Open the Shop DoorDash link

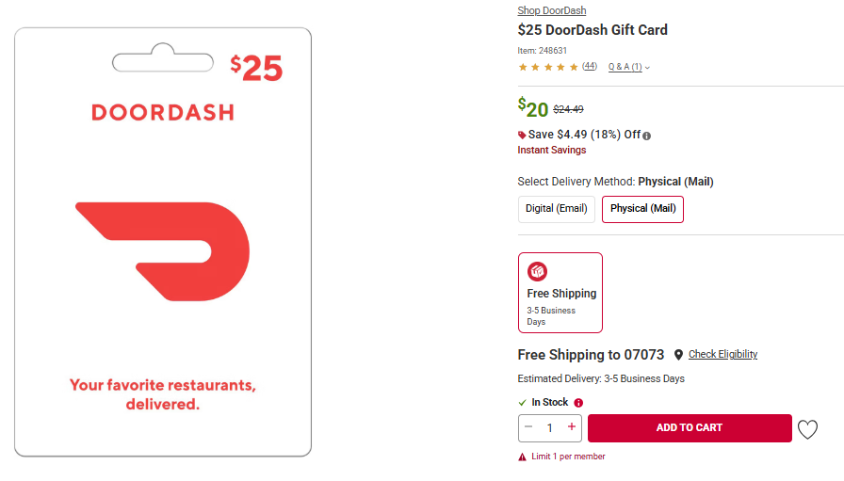click(552, 10)
